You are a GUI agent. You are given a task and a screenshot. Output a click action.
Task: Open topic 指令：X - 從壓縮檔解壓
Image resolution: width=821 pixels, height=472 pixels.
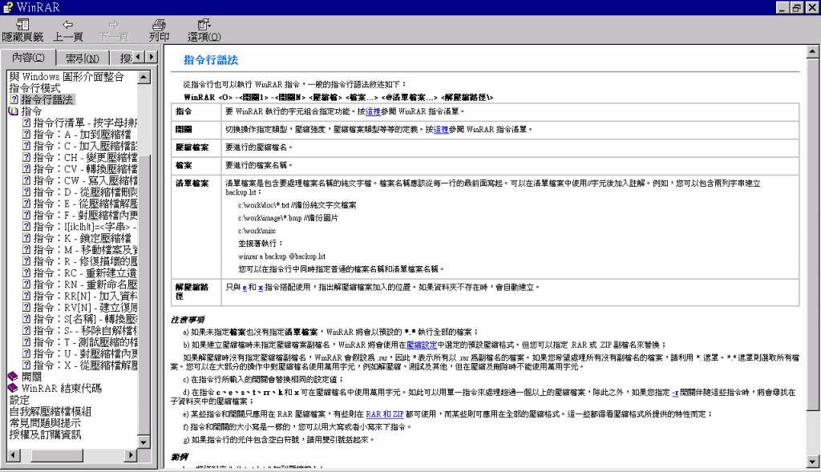click(85, 365)
